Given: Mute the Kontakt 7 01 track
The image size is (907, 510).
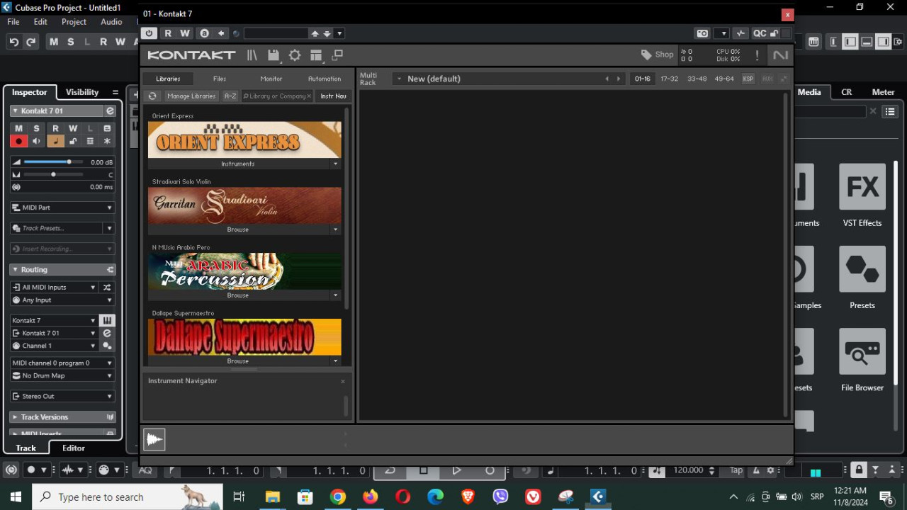Looking at the screenshot, I should pyautogui.click(x=18, y=128).
